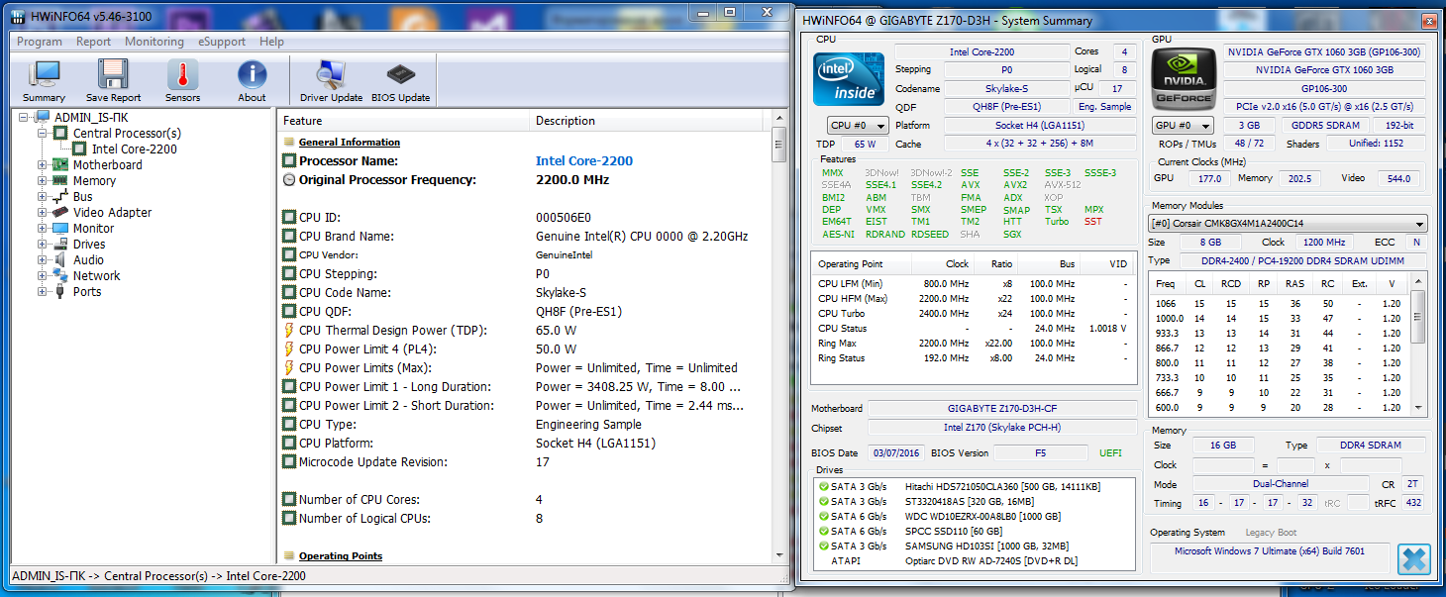Click the SPCC SSD110 status check icon
The width and height of the screenshot is (1446, 597).
click(x=823, y=532)
